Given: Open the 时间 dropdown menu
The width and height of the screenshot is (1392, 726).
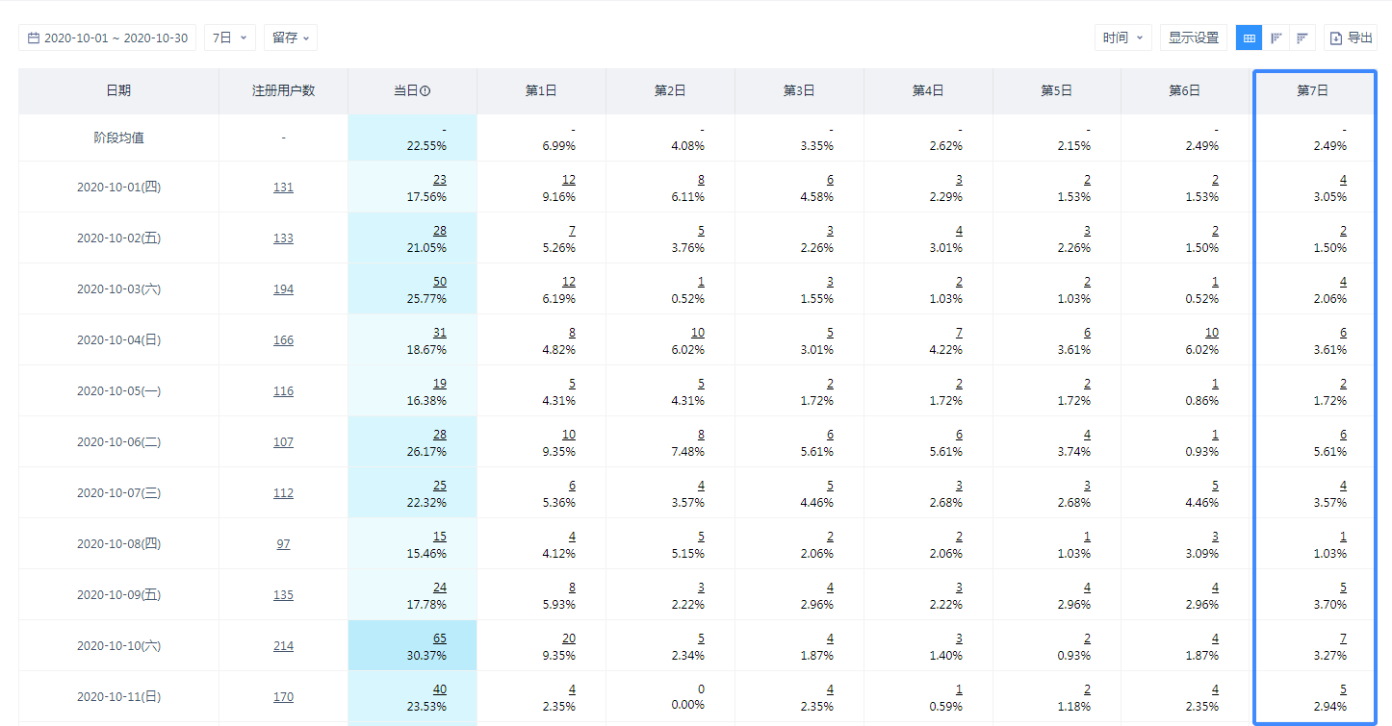Looking at the screenshot, I should [x=1122, y=38].
